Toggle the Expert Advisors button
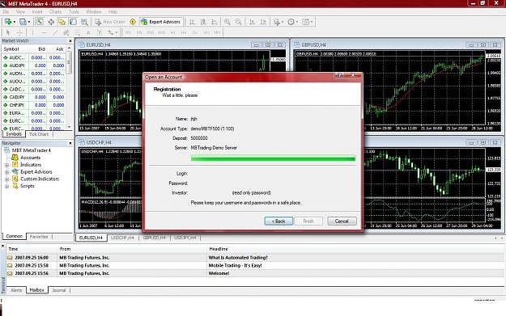 [x=161, y=22]
